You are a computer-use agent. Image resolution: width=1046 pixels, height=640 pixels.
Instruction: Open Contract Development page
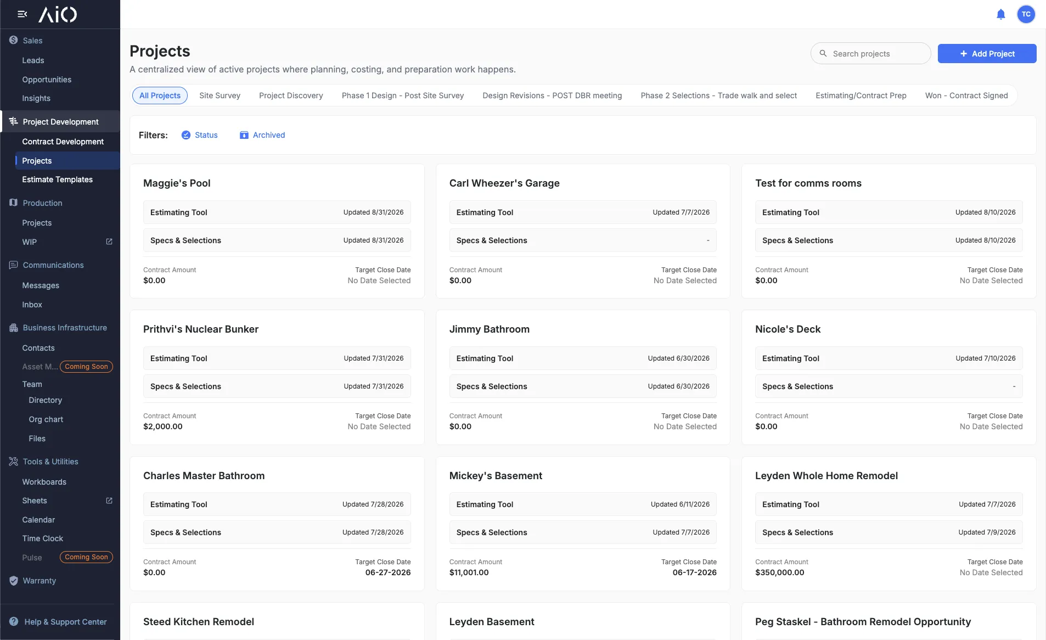[x=63, y=142]
